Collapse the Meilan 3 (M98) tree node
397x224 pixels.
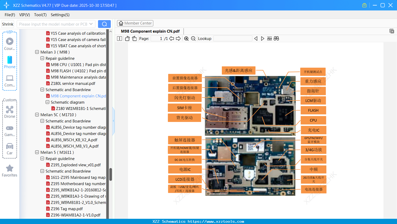(x=37, y=52)
